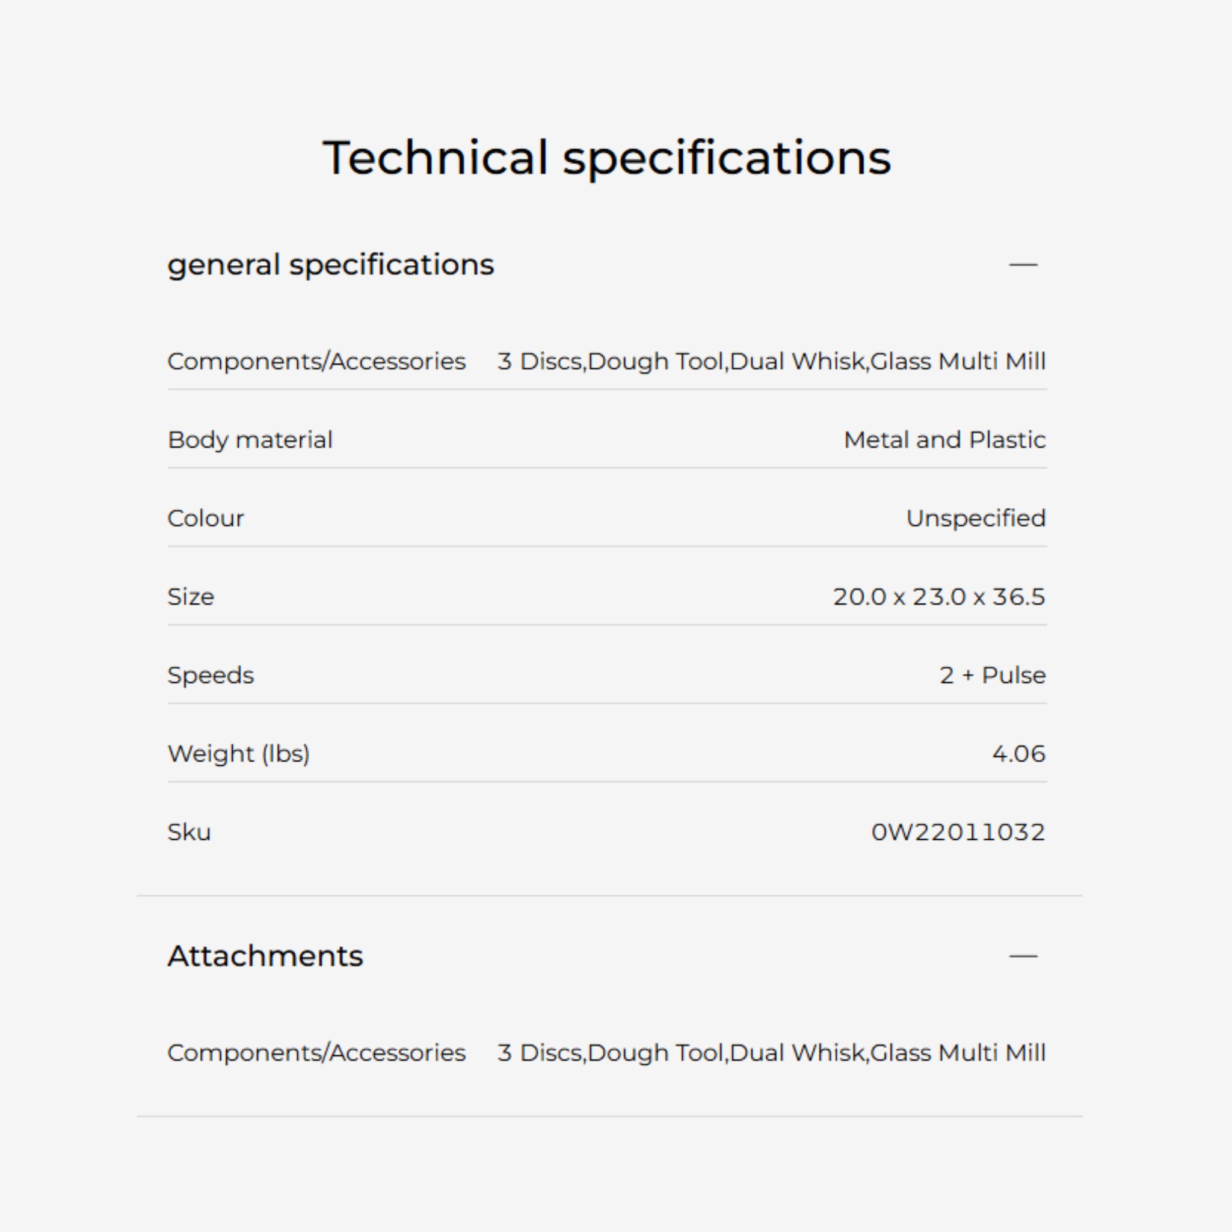Click the SKU number 0W22011032
Viewport: 1232px width, 1232px height.
coord(958,832)
